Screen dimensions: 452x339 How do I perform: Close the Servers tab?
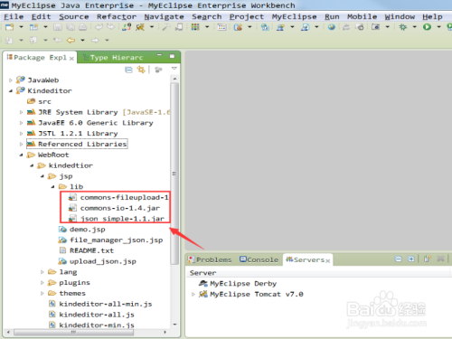(x=327, y=260)
